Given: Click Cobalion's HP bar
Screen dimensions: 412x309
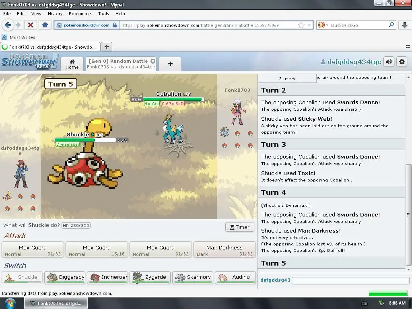Looking at the screenshot, I should (173, 99).
